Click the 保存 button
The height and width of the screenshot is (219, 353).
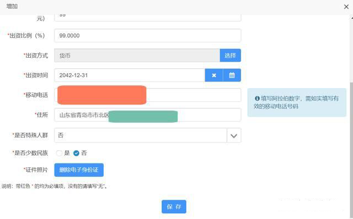tap(174, 207)
